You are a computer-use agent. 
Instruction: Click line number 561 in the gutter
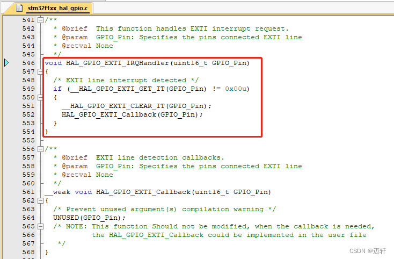pos(28,192)
